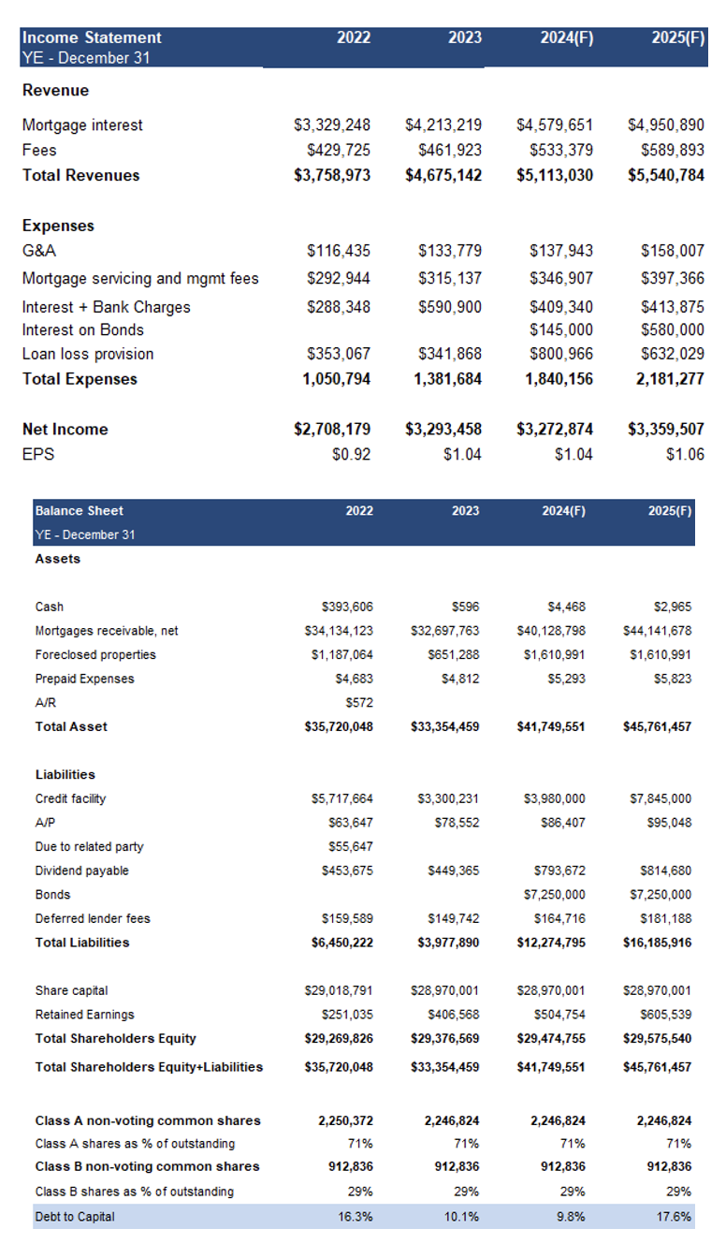This screenshot has width=726, height=1258.
Task: Select 2025(F) Interest on Bonds $580,000
Action: click(673, 330)
